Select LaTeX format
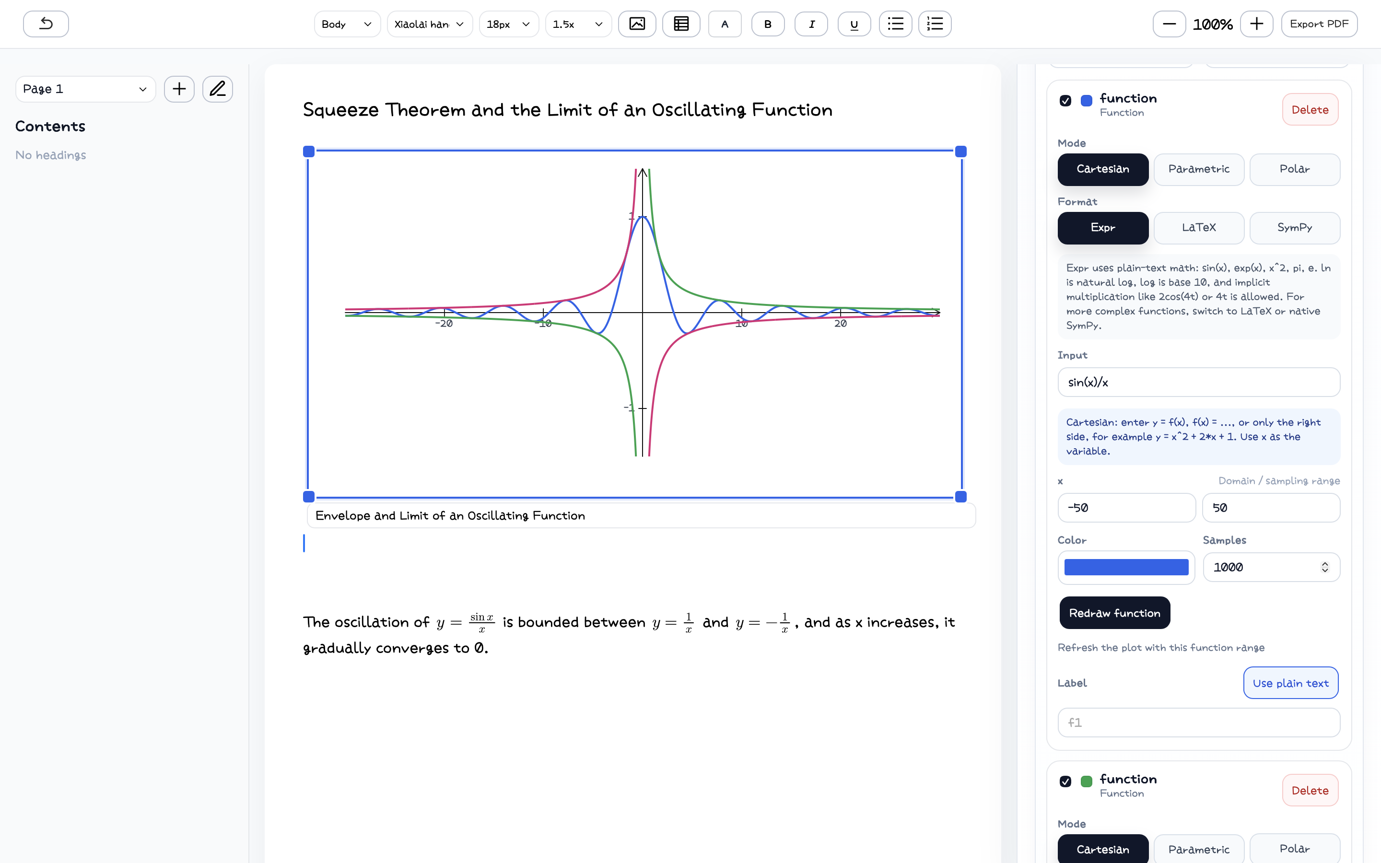The width and height of the screenshot is (1381, 863). tap(1198, 228)
